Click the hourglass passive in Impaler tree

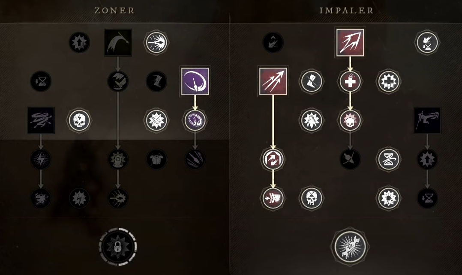389,159
